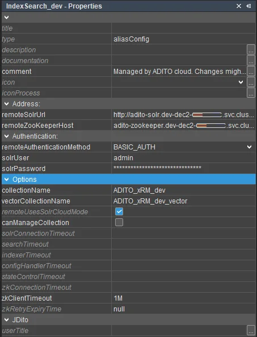Open the icon property dropdown arrow

[241, 82]
